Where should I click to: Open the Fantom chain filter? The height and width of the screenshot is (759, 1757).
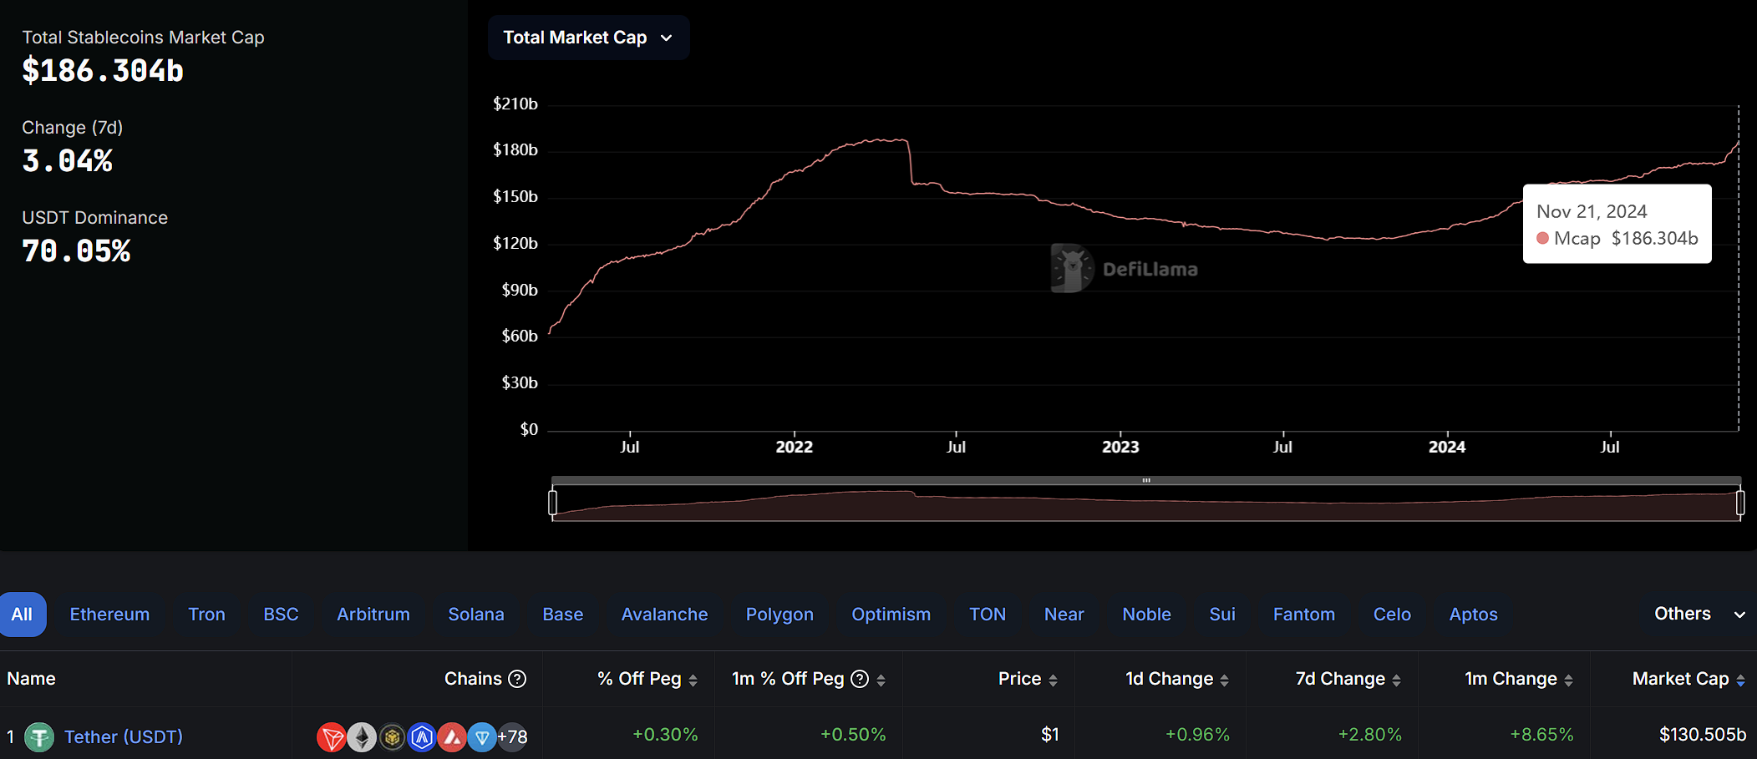(1303, 615)
